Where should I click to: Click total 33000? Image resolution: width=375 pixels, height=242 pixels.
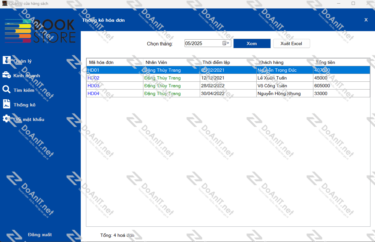pos(321,93)
